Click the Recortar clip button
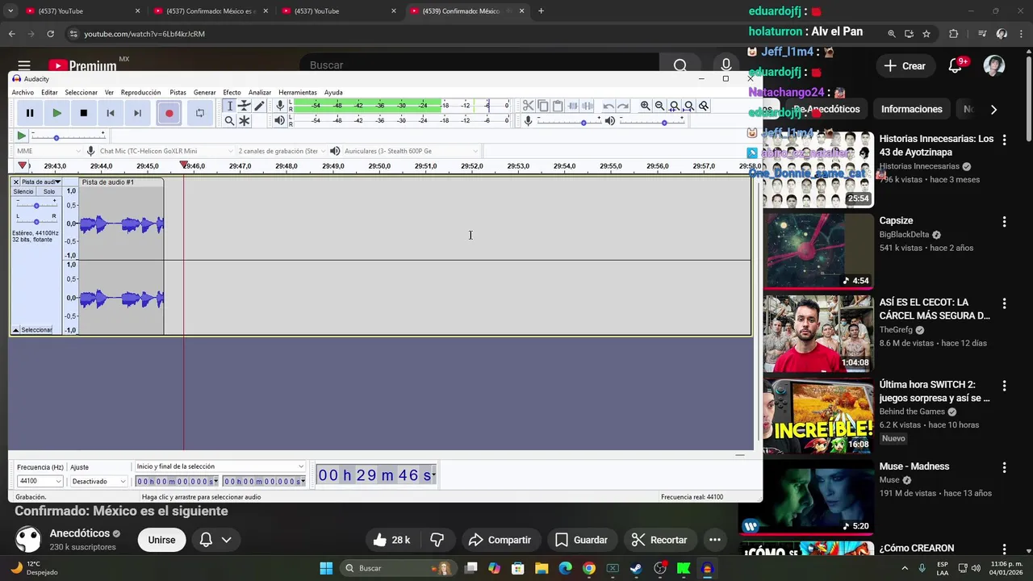Image resolution: width=1033 pixels, height=581 pixels. pos(659,540)
